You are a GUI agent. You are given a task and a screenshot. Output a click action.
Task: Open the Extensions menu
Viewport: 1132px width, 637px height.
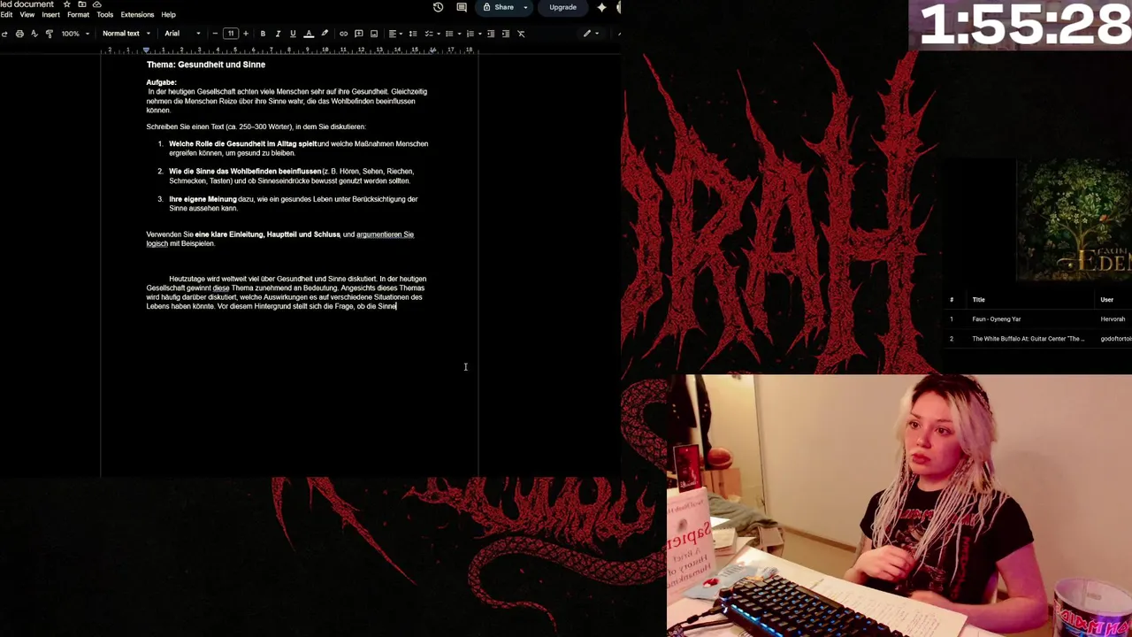137,15
